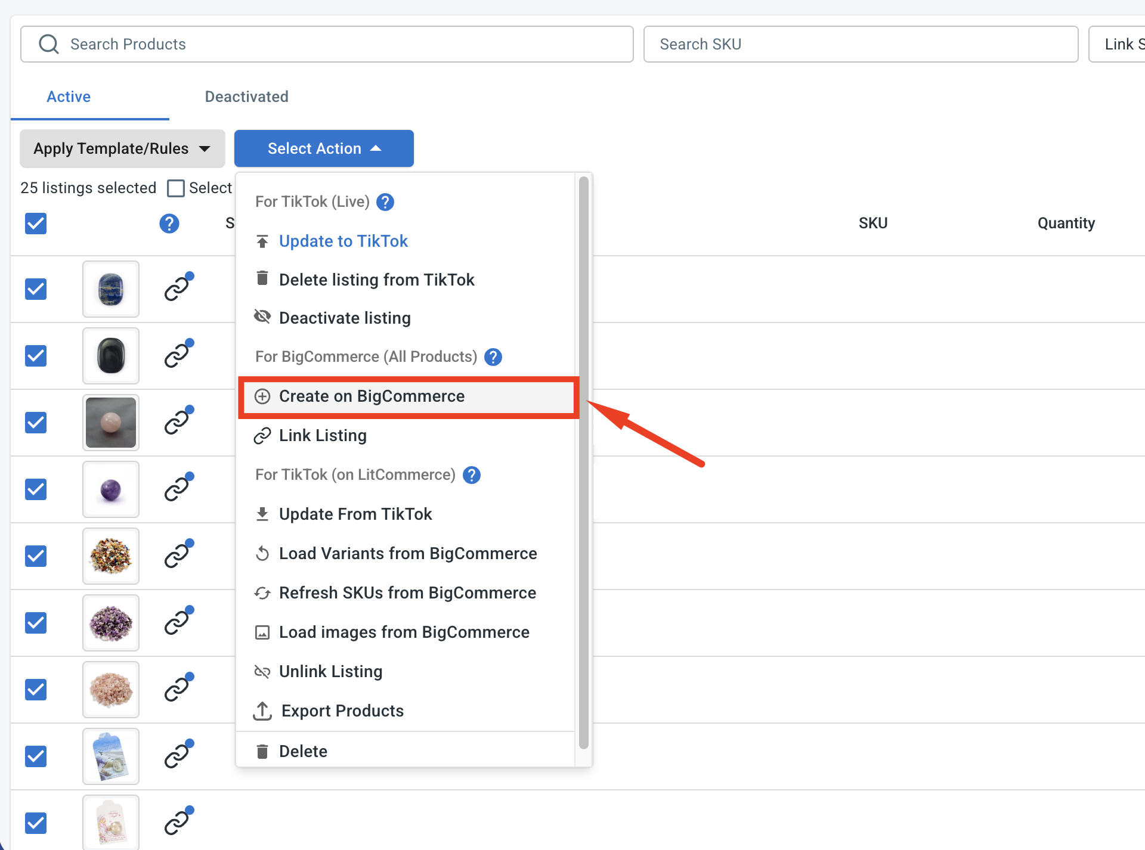Click the help icon next to For TikTok (Live)
1145x850 pixels.
click(385, 202)
